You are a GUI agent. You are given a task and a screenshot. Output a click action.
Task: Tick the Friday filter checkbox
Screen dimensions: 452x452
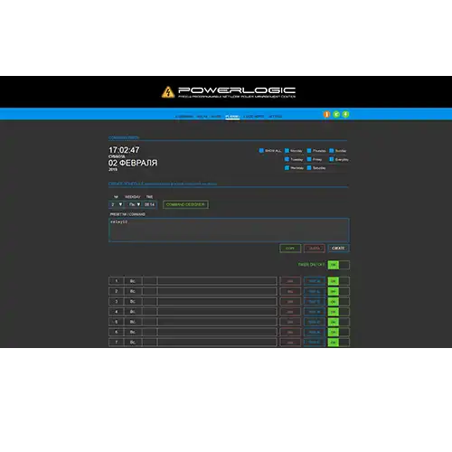309,159
